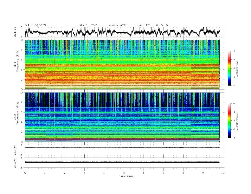Click the upper PSD color scale bar
The height and width of the screenshot is (194, 251).
pos(229,68)
